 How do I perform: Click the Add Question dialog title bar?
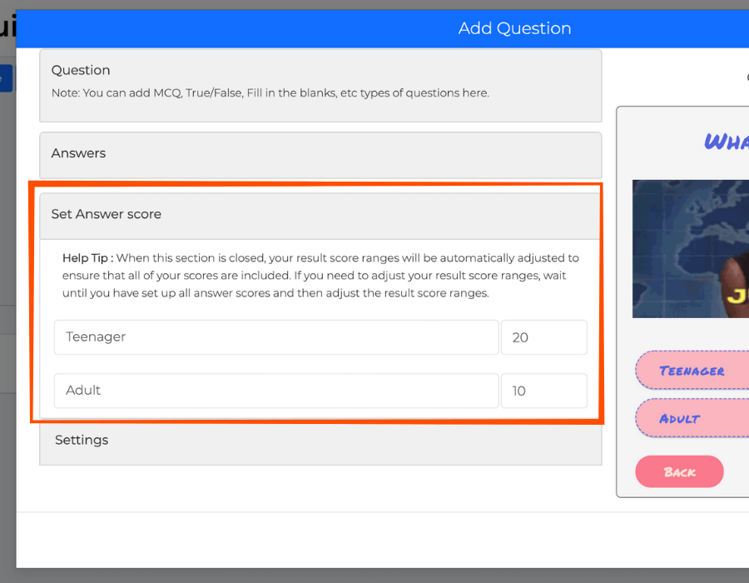pyautogui.click(x=382, y=28)
